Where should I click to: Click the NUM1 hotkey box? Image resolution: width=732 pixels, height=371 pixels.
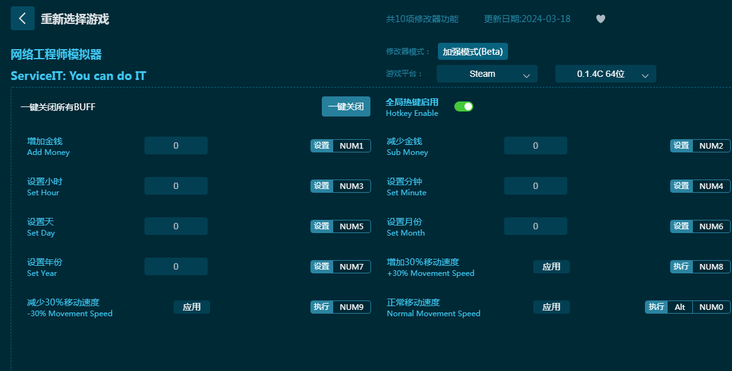[351, 146]
